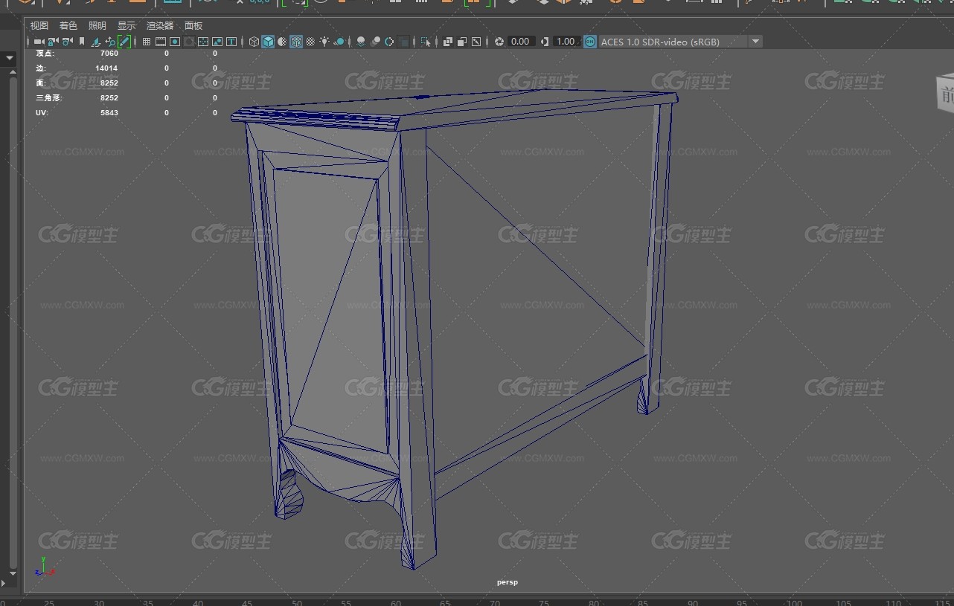
Task: Click the Multisample Anti-aliasing icon
Action: coord(389,42)
